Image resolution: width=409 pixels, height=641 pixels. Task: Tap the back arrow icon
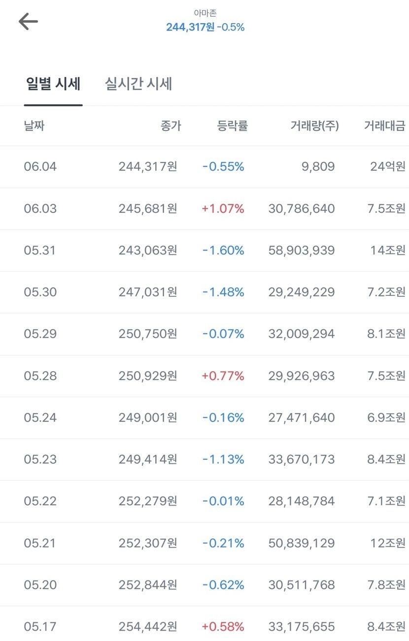click(x=28, y=21)
